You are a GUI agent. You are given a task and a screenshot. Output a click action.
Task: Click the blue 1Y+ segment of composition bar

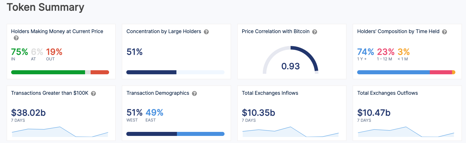(393, 72)
